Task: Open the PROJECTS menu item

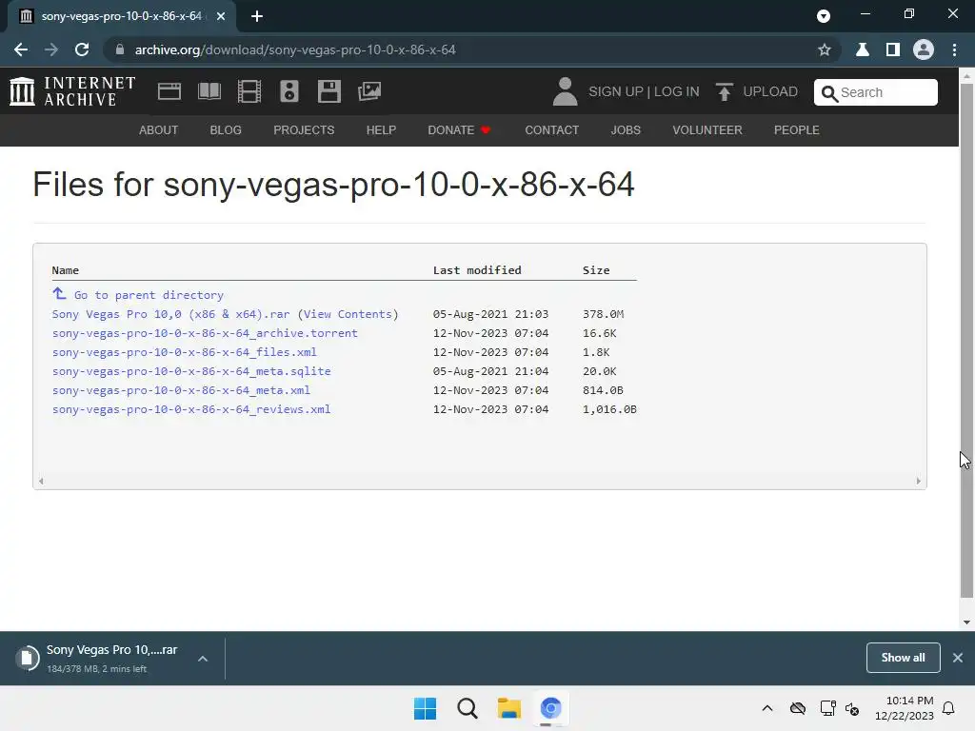Action: pyautogui.click(x=304, y=129)
